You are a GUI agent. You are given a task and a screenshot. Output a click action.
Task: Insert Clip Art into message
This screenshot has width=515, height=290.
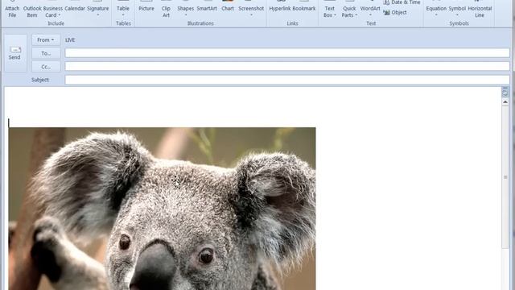[x=166, y=9]
